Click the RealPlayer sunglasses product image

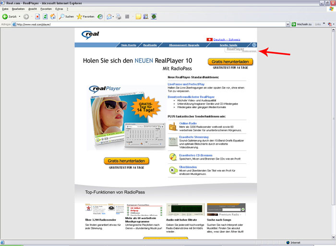point(127,118)
